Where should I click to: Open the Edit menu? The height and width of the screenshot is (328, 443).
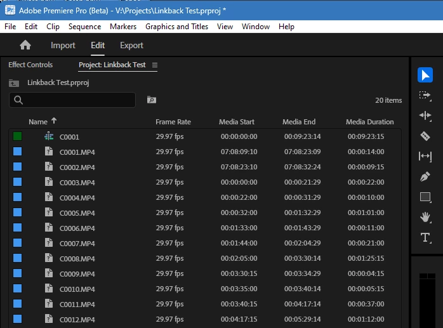(x=31, y=27)
